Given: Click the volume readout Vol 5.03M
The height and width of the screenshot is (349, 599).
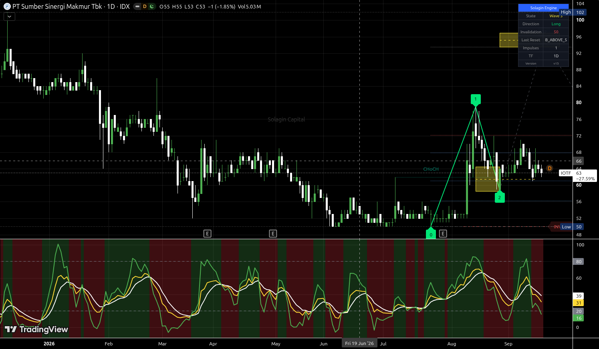Looking at the screenshot, I should (x=250, y=7).
